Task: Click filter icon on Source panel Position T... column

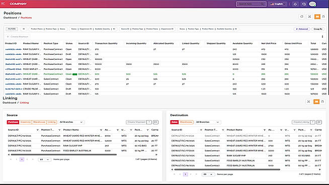Action: (x=59, y=130)
